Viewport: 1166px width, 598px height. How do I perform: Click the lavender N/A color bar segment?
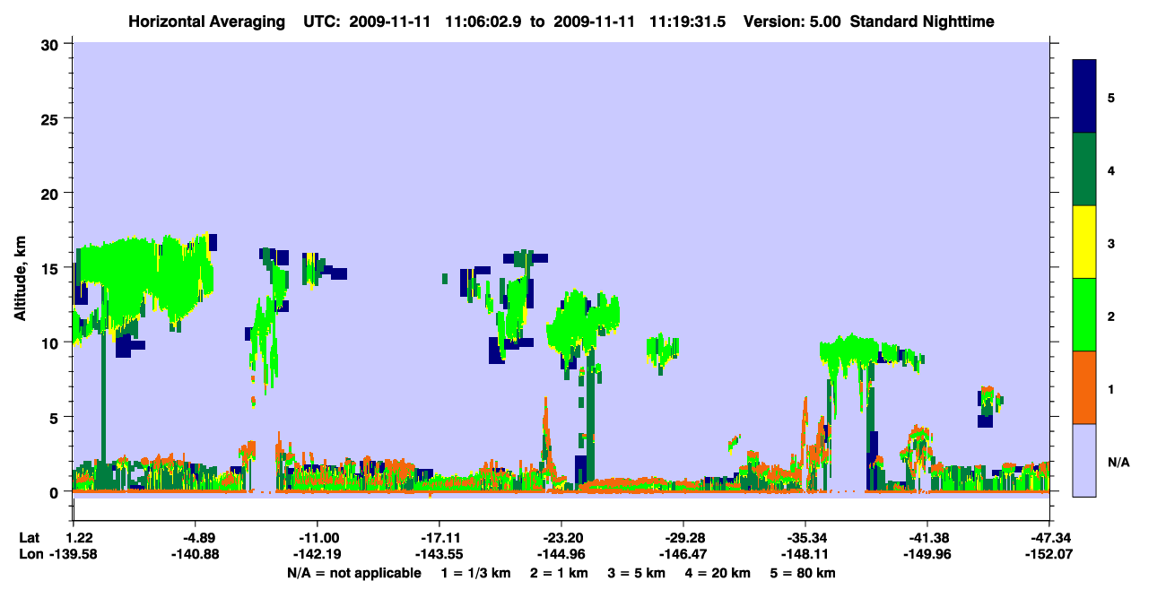click(x=1084, y=460)
